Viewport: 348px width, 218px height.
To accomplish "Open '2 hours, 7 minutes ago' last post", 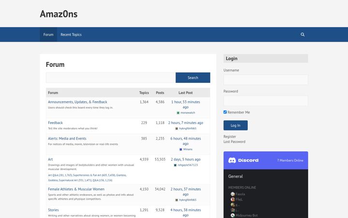I will [x=186, y=123].
